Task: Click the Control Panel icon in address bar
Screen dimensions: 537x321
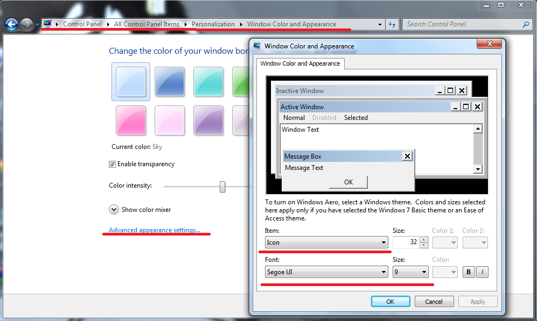Action: (48, 24)
